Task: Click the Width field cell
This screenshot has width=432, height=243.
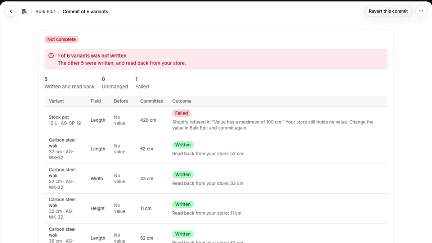Action: pos(97,179)
